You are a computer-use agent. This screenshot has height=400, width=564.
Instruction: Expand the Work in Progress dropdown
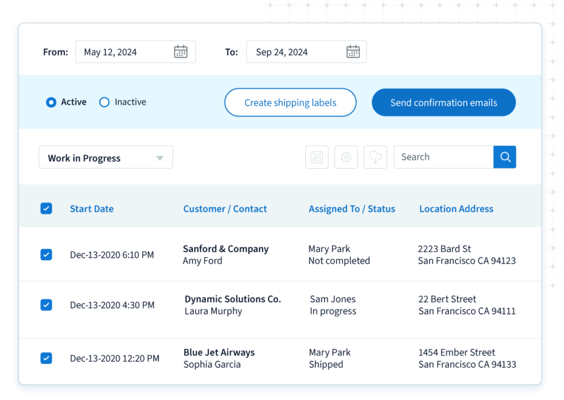coord(105,158)
